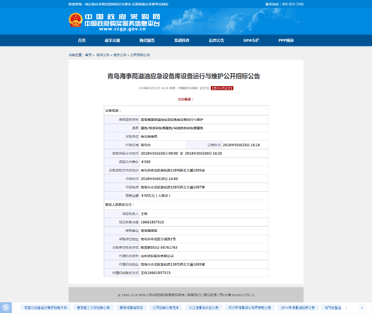Select the budget value ¥50万元（人民币）
This screenshot has height=313, width=372.
[155, 196]
